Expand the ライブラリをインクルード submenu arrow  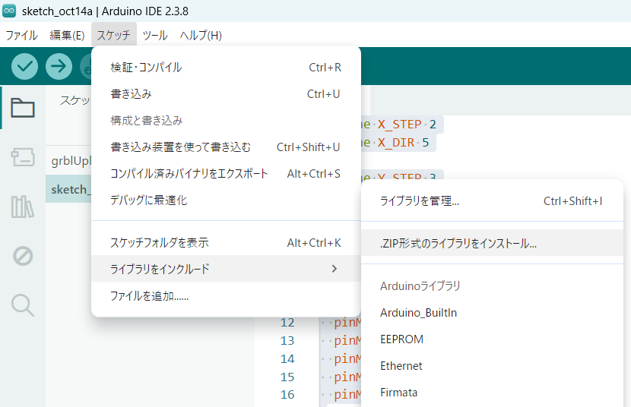(335, 269)
